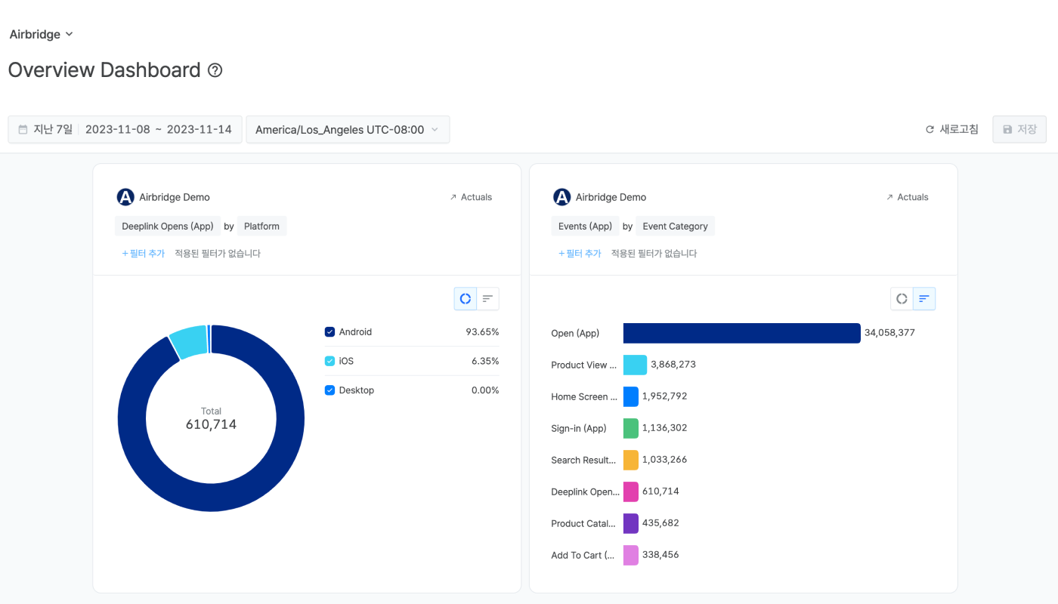Click the Home Screen blue bar
The width and height of the screenshot is (1058, 604).
coord(631,396)
